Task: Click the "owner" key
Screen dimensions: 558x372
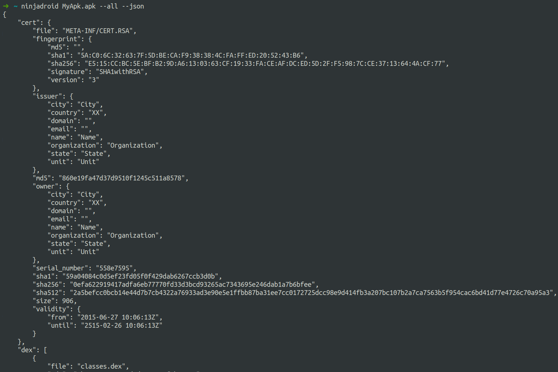Action: pyautogui.click(x=45, y=186)
